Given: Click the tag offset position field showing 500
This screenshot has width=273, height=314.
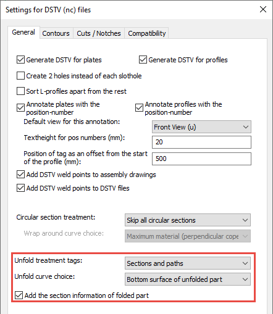Looking at the screenshot, I should pyautogui.click(x=201, y=159).
